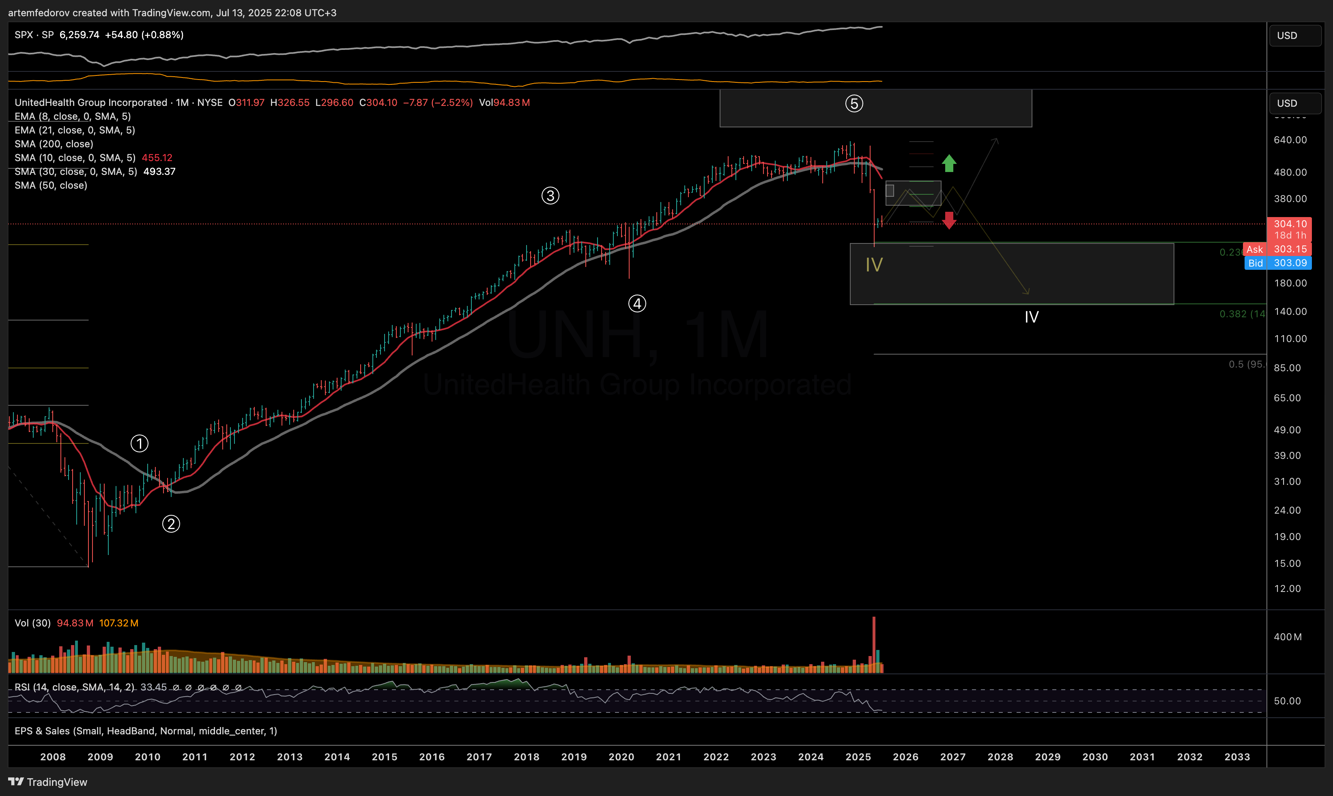Click the RSI value 33.45
Image resolution: width=1333 pixels, height=796 pixels.
(x=153, y=687)
